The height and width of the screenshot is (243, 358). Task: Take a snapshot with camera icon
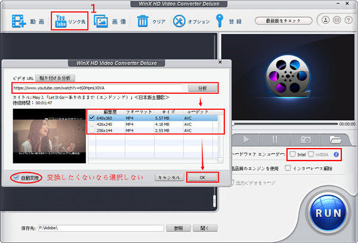pos(305,140)
